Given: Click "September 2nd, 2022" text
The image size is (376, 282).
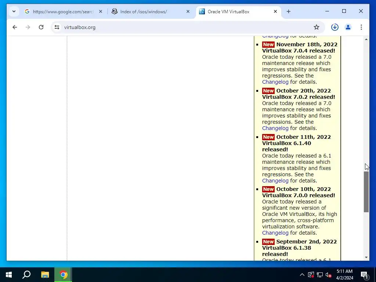Looking at the screenshot, I should coord(307,242).
